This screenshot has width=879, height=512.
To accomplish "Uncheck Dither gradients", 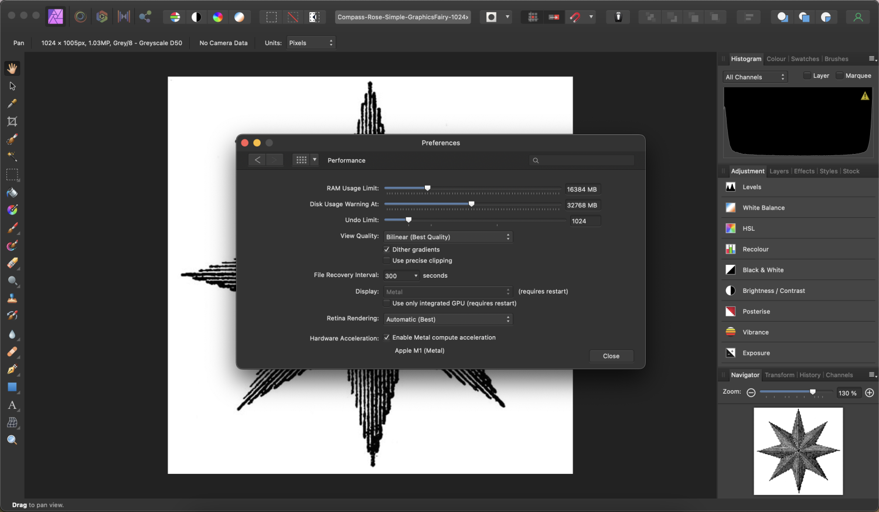I will (x=387, y=249).
